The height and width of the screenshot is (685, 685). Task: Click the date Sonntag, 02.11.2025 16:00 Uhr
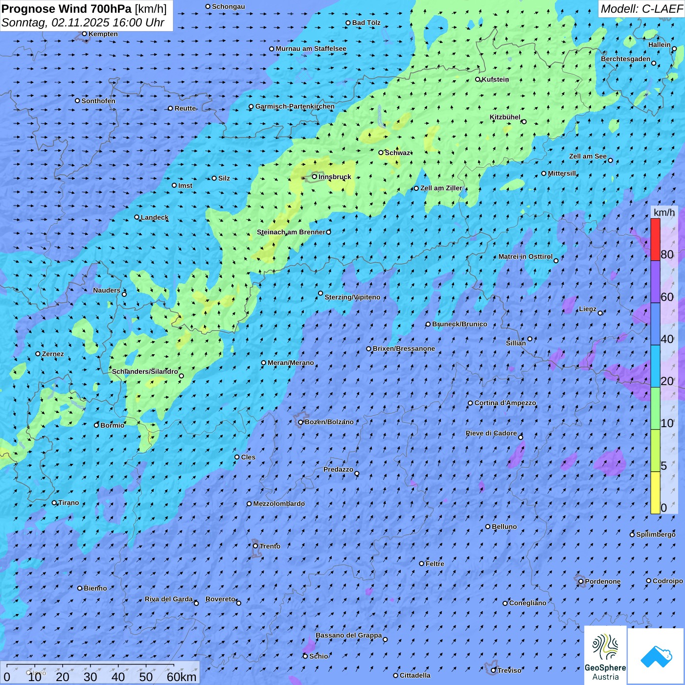pyautogui.click(x=83, y=23)
